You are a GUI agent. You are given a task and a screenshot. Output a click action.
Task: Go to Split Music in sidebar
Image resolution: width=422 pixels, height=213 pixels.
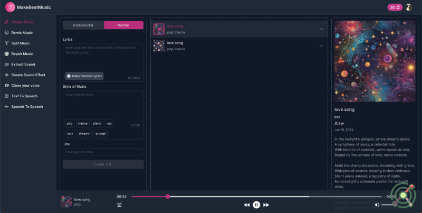tap(21, 43)
